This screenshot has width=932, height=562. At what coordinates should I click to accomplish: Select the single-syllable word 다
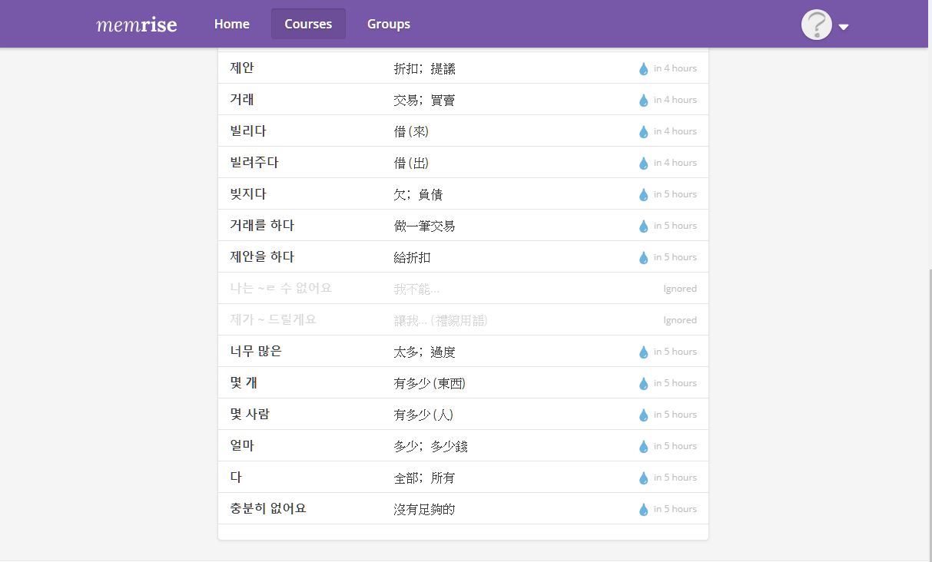236,477
